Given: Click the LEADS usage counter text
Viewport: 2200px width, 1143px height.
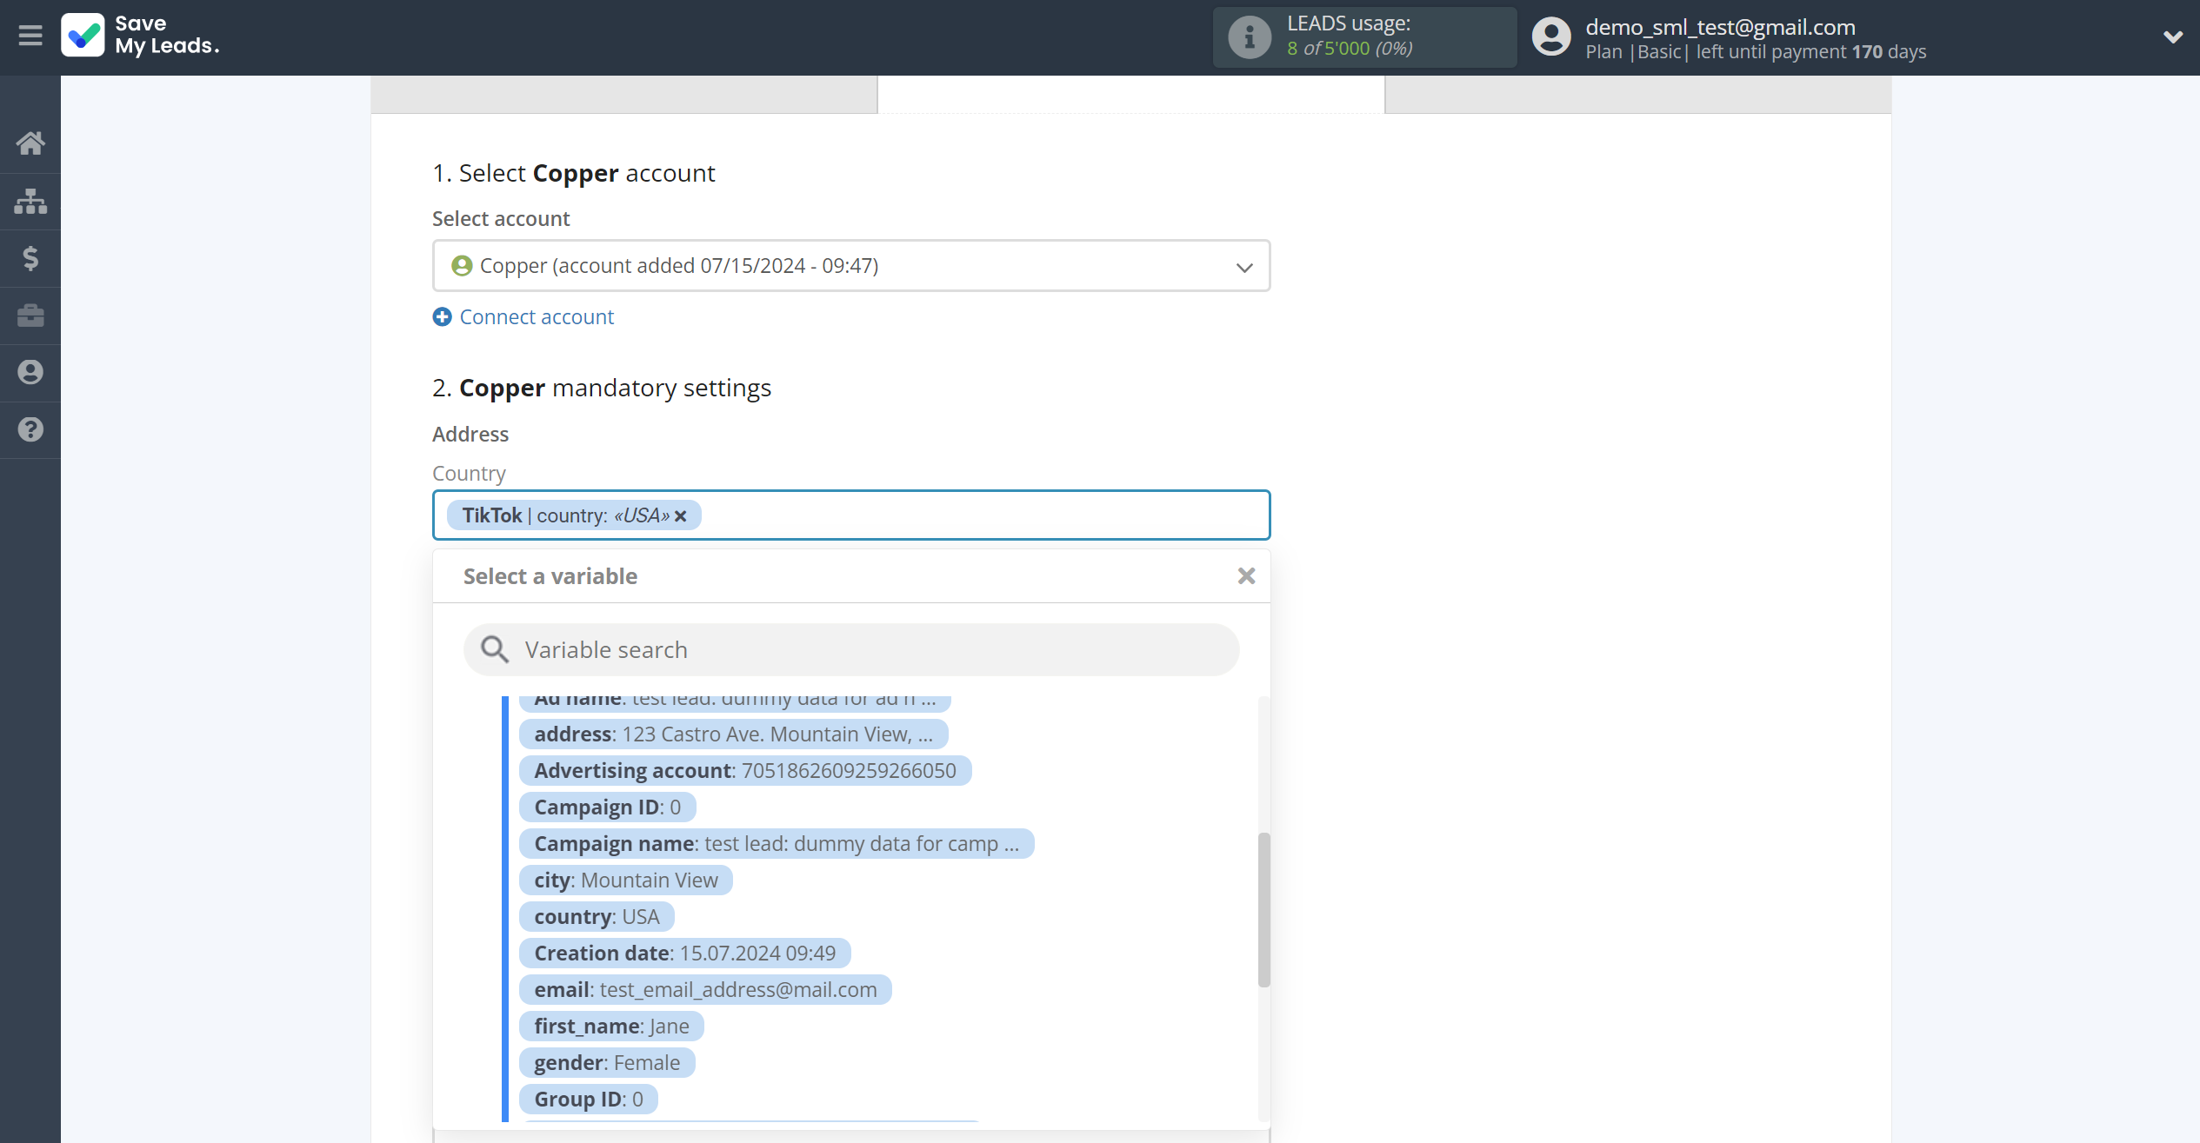Looking at the screenshot, I should 1350,49.
